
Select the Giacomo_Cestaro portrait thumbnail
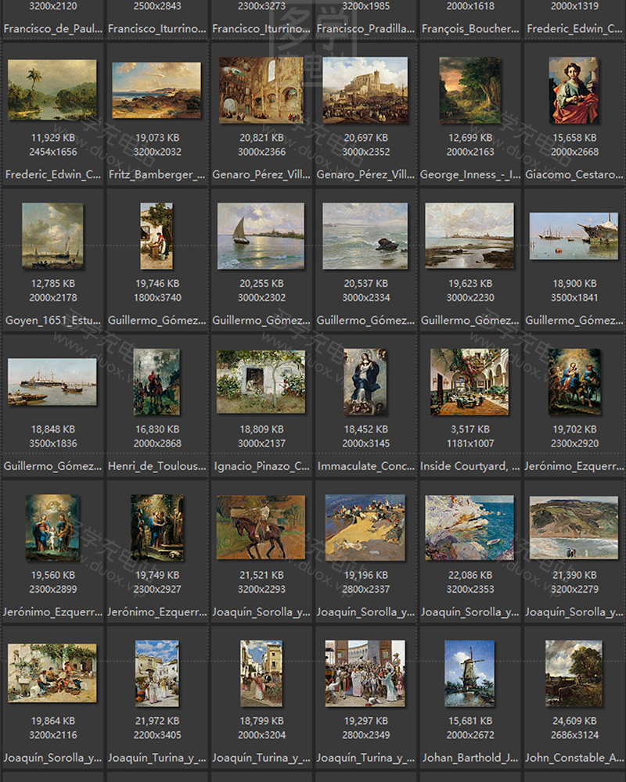pos(574,90)
